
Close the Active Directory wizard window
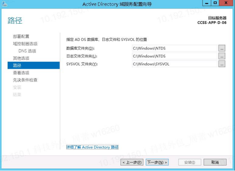point(226,3)
